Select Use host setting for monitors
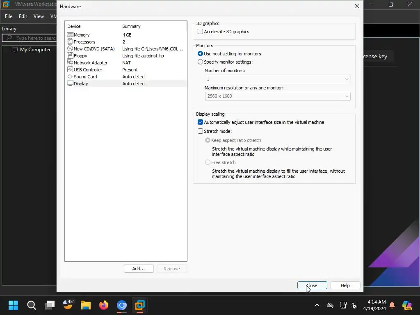 (x=200, y=54)
